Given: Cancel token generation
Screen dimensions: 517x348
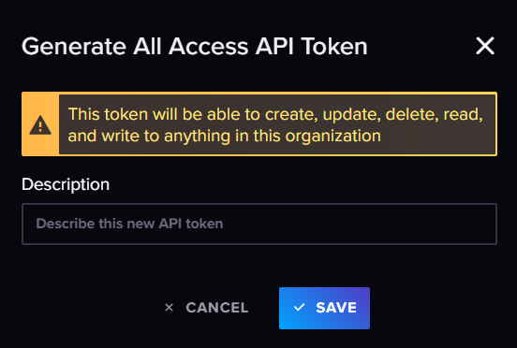Looking at the screenshot, I should coord(206,308).
